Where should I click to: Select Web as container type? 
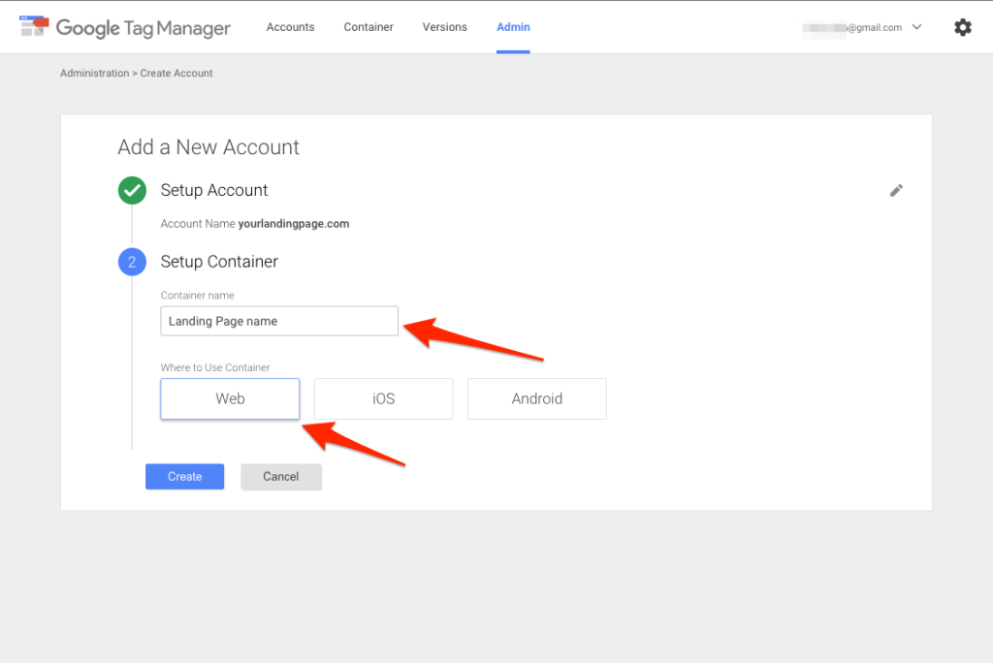pos(230,398)
